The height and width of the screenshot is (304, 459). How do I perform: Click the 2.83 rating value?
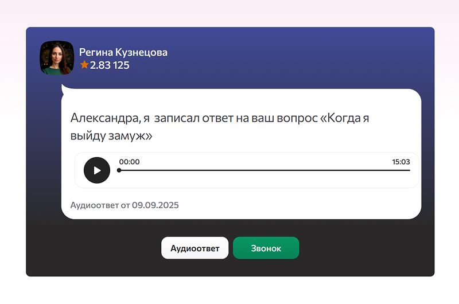coord(100,65)
